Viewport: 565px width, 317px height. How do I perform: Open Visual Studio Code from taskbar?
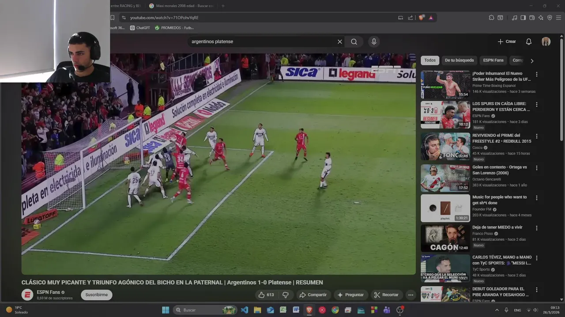click(x=244, y=310)
